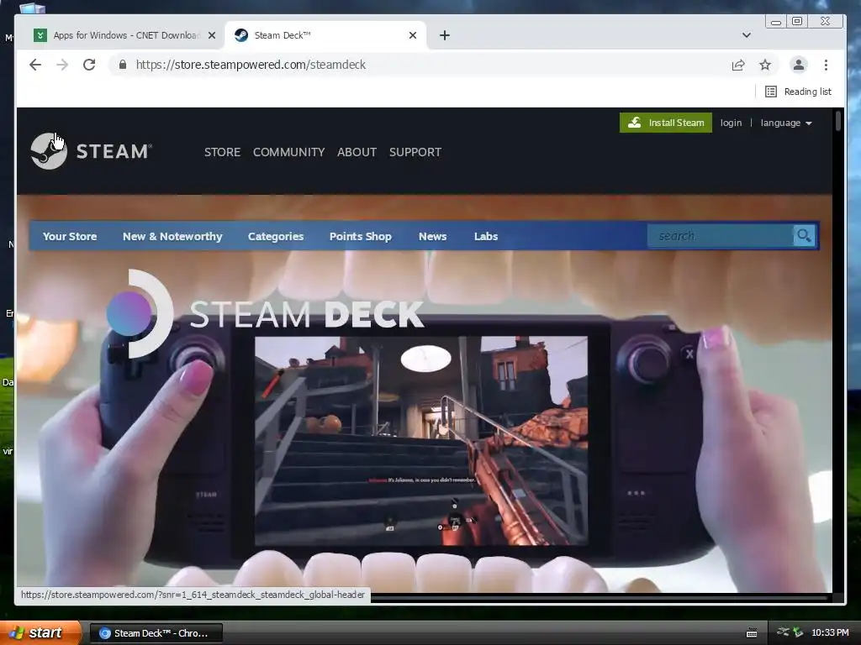Expand the language dropdown
861x645 pixels.
tap(786, 123)
